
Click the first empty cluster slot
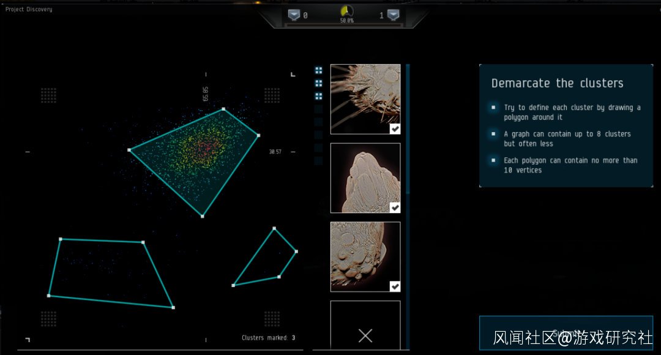click(318, 109)
